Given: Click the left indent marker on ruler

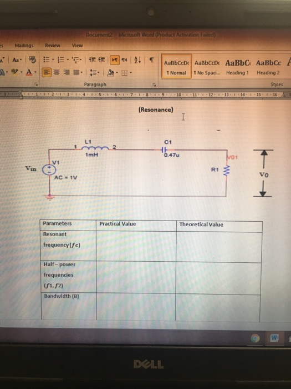Looking at the screenshot, I should point(21,95).
